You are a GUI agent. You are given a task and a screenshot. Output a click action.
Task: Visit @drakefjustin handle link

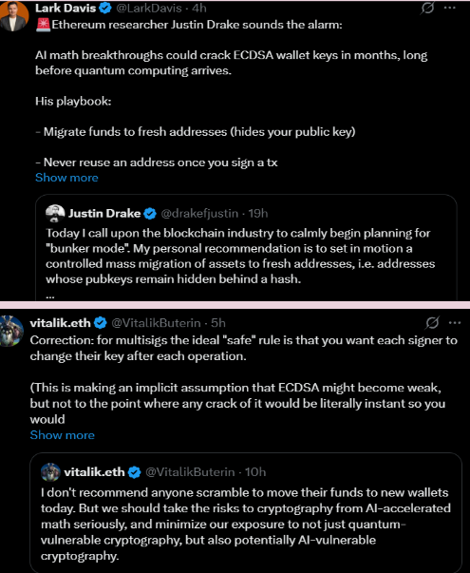199,214
